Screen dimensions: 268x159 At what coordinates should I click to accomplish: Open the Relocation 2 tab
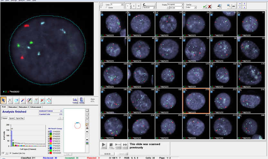[x=24, y=107]
